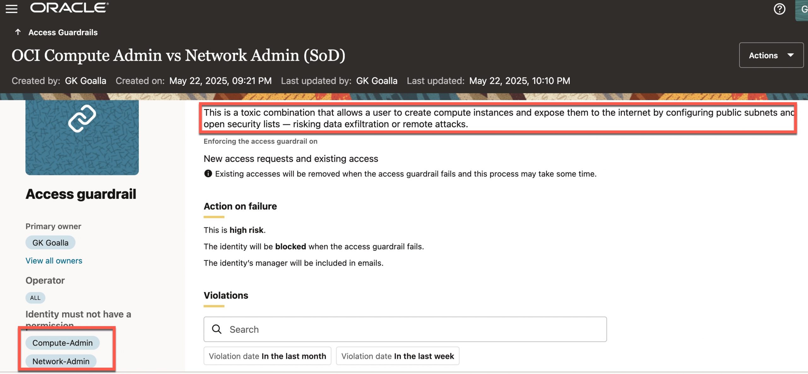Open the help question mark icon
This screenshot has width=808, height=374.
point(779,9)
